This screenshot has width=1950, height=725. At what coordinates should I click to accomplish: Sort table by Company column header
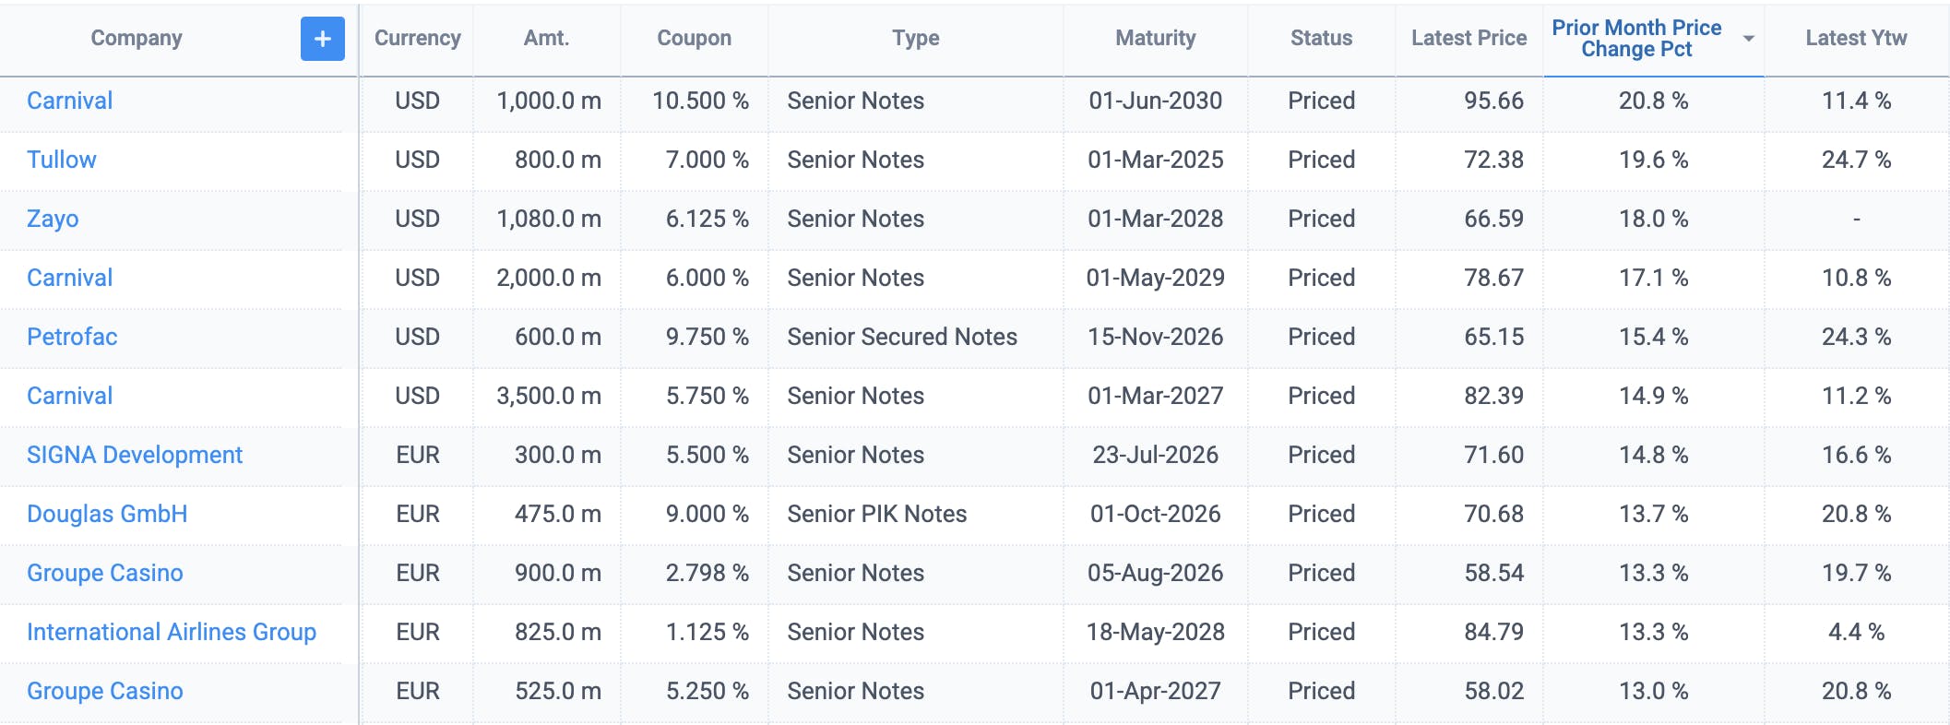point(137,38)
